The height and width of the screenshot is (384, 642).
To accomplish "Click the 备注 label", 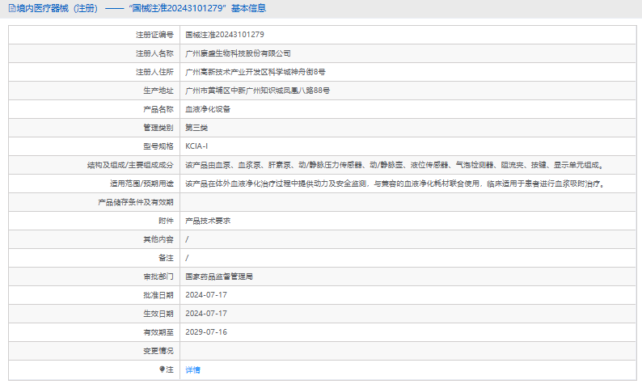I will pyautogui.click(x=167, y=258).
